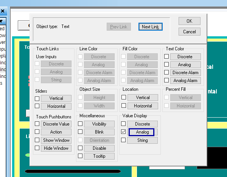Check the Sliders Horizontal checkbox
This screenshot has width=227, height=177.
[37, 106]
